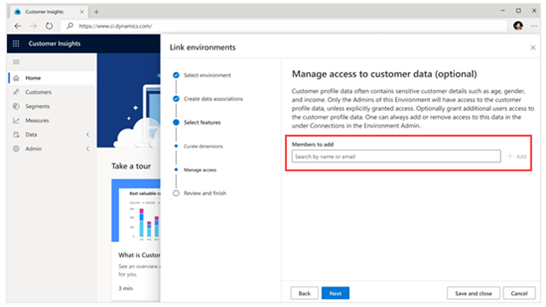This screenshot has height=307, width=546.
Task: Click the Customer Insights tab favicon
Action: (17, 12)
